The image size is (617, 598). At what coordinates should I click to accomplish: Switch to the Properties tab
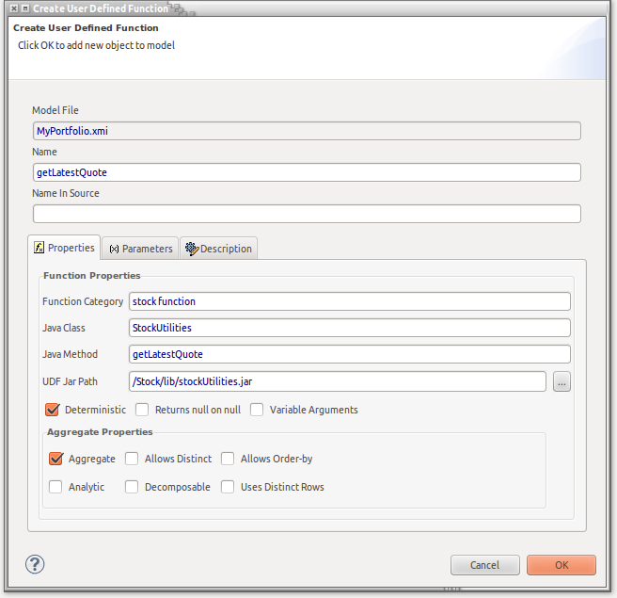pos(64,248)
